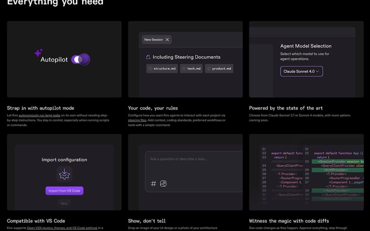Click the green SessionProvider diff line

click(338, 161)
